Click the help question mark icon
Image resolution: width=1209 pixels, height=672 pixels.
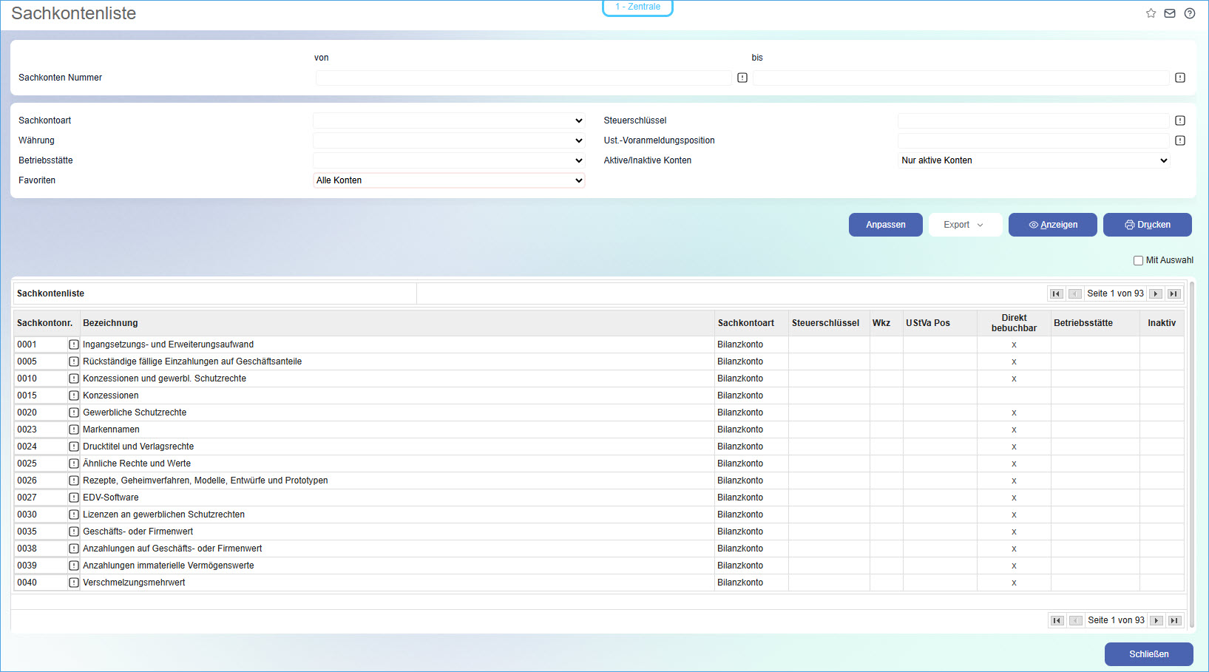[x=1190, y=13]
